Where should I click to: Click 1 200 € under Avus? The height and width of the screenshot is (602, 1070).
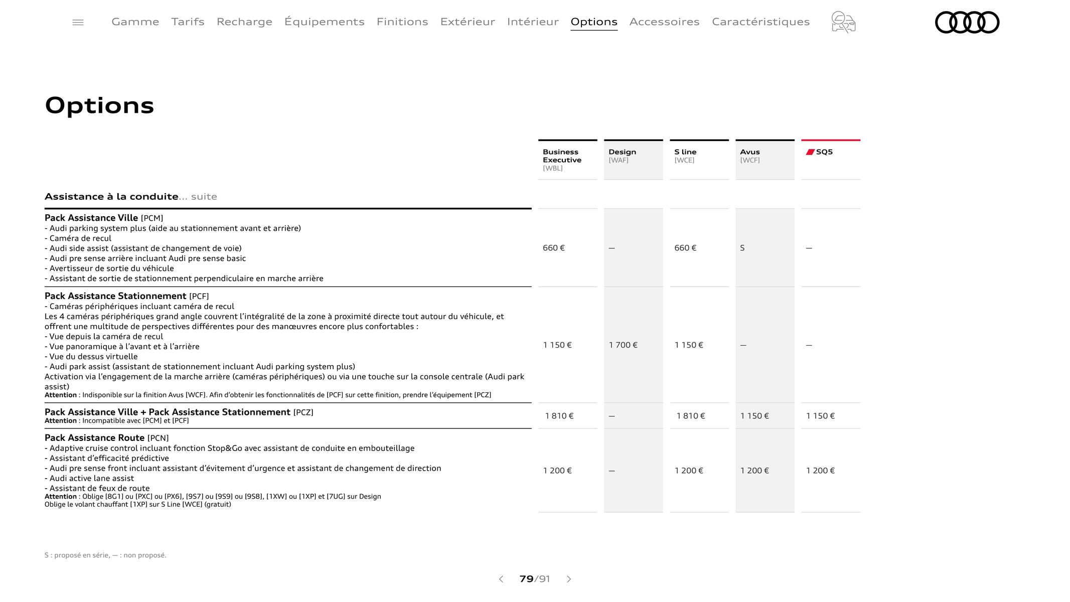(754, 471)
